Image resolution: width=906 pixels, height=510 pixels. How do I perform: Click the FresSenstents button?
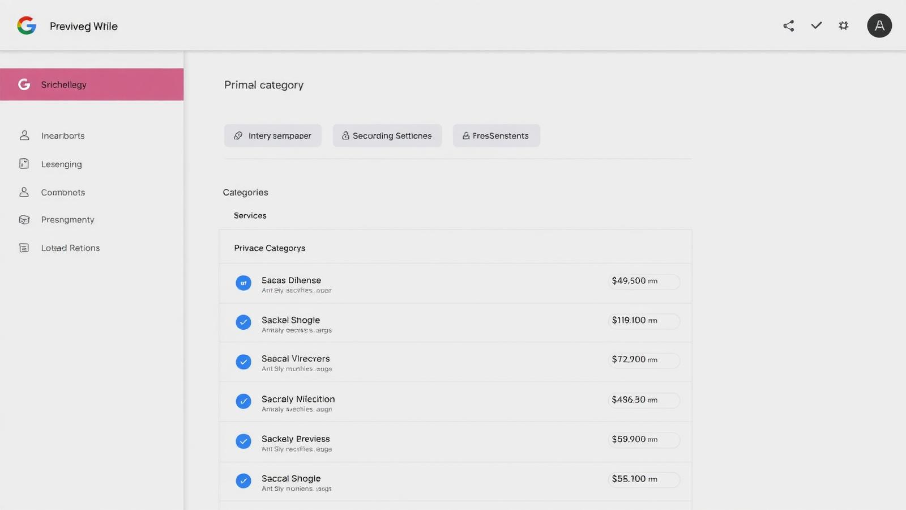click(497, 135)
